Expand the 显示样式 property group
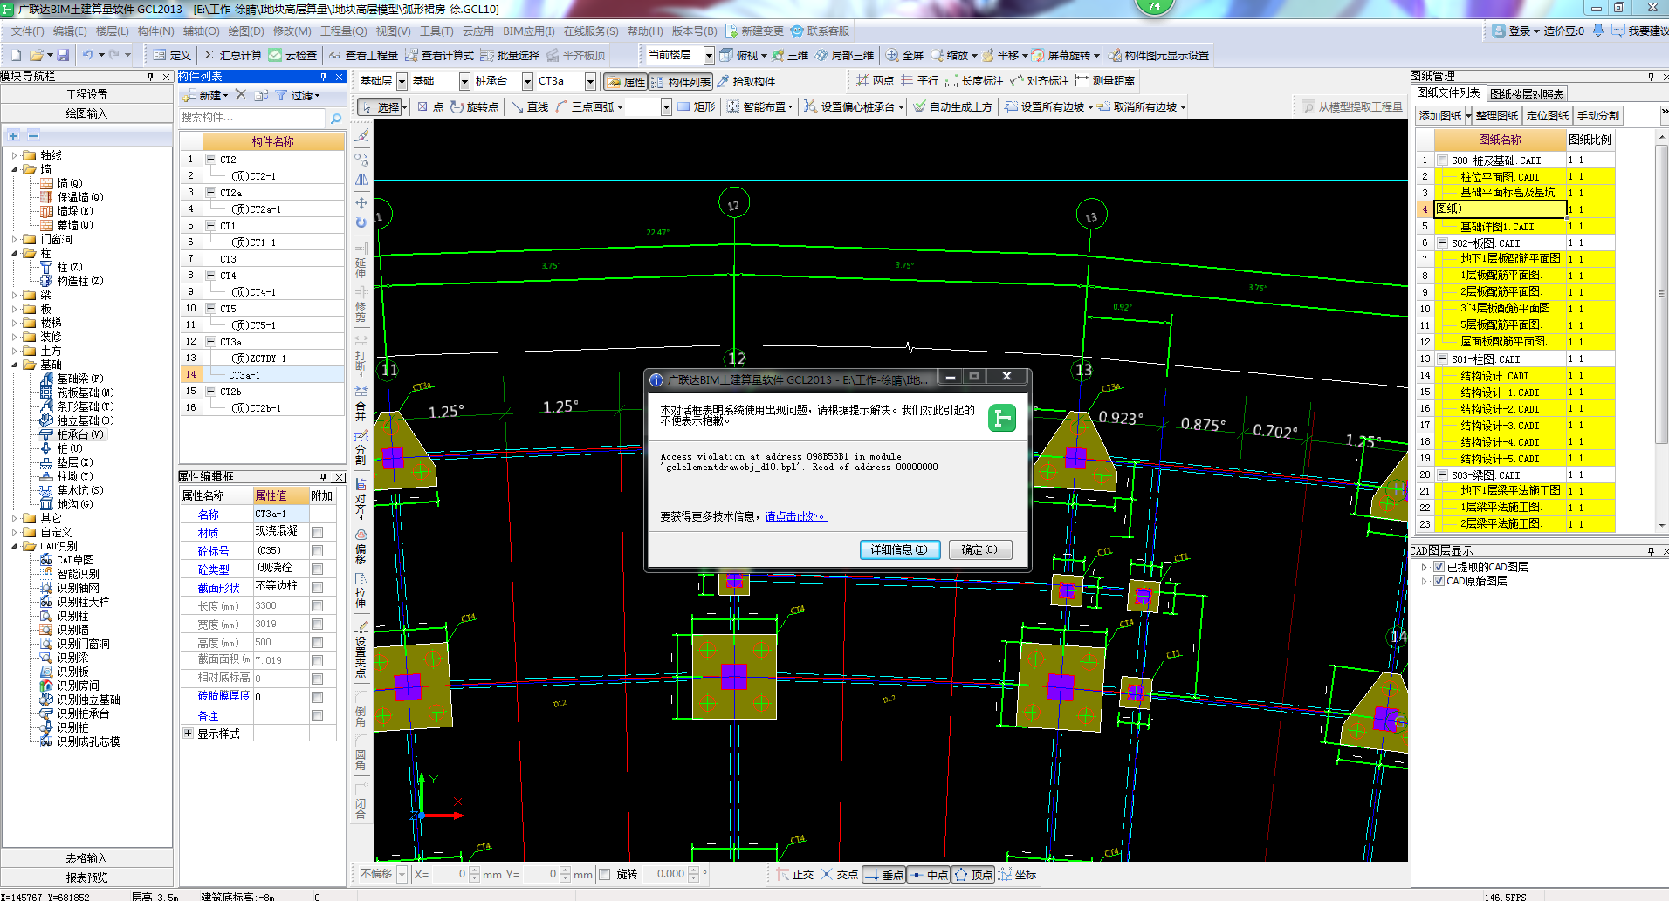The height and width of the screenshot is (901, 1669). (x=188, y=734)
